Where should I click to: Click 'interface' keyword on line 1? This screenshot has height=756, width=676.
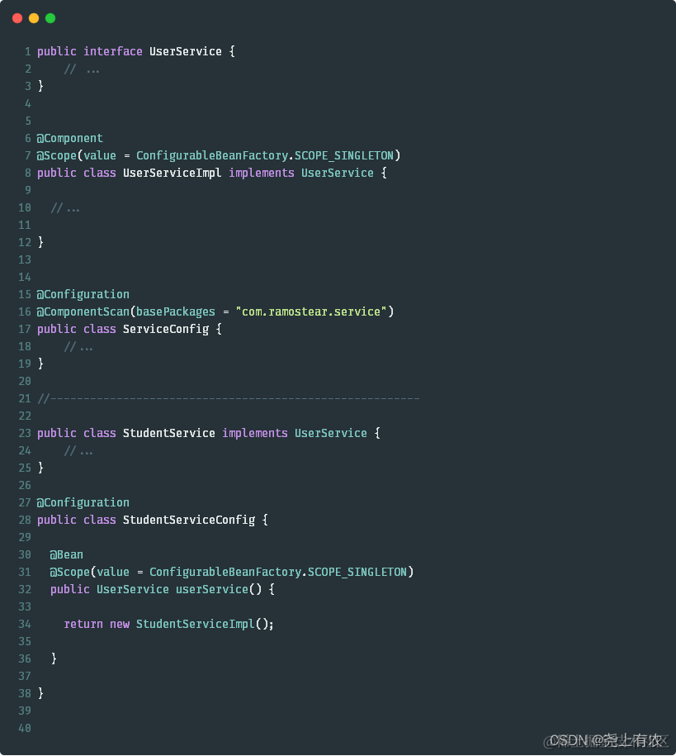[x=113, y=51]
